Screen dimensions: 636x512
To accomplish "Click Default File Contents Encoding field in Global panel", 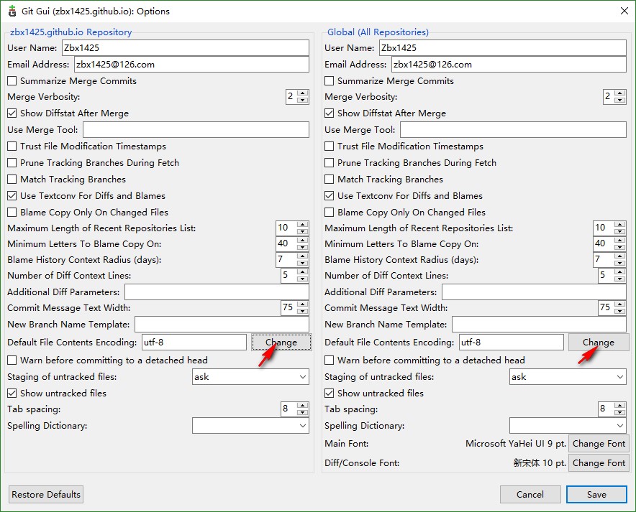I will pyautogui.click(x=512, y=343).
